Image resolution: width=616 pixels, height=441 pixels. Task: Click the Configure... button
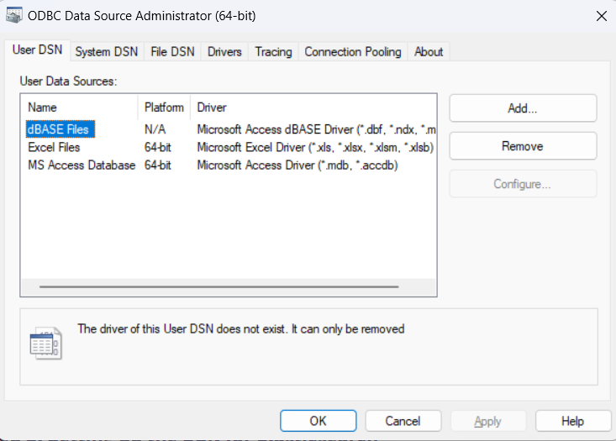tap(523, 184)
